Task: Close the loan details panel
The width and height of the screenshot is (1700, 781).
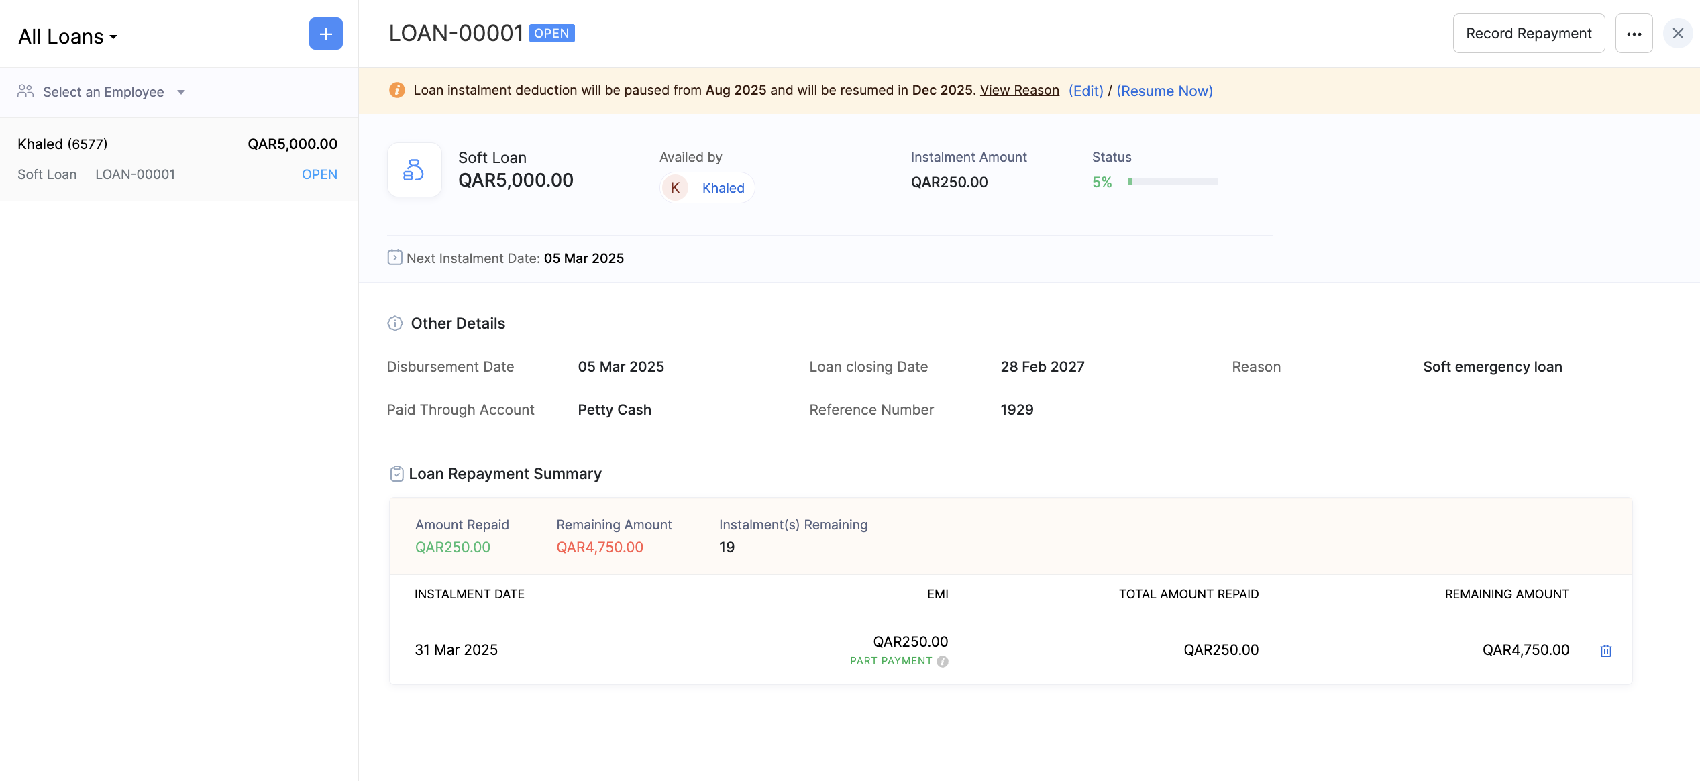Action: click(x=1677, y=34)
